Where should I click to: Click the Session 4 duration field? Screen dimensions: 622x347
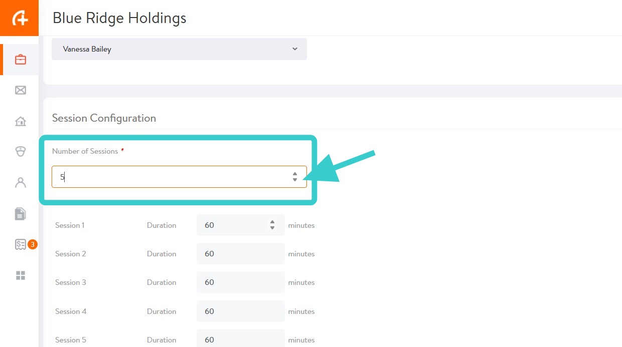click(x=240, y=311)
